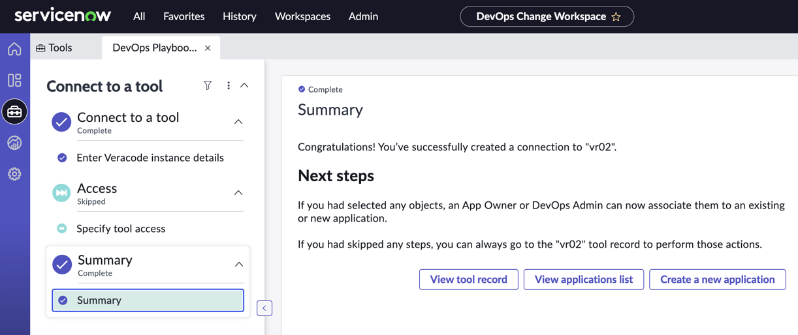Screen dimensions: 798x335
Task: Favorite DevOps Change Workspace with star
Action: tap(616, 17)
